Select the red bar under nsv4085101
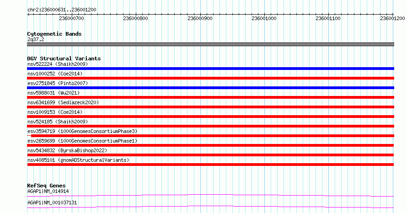 210,165
